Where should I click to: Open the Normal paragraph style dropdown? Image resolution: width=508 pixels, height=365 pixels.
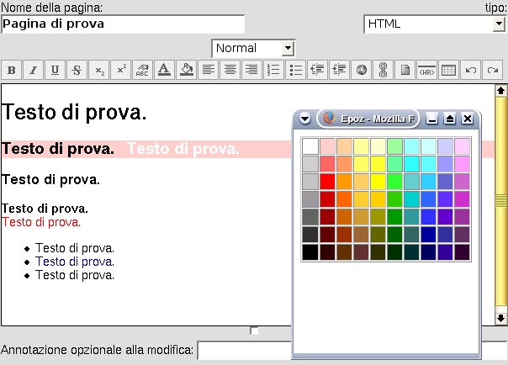click(253, 49)
